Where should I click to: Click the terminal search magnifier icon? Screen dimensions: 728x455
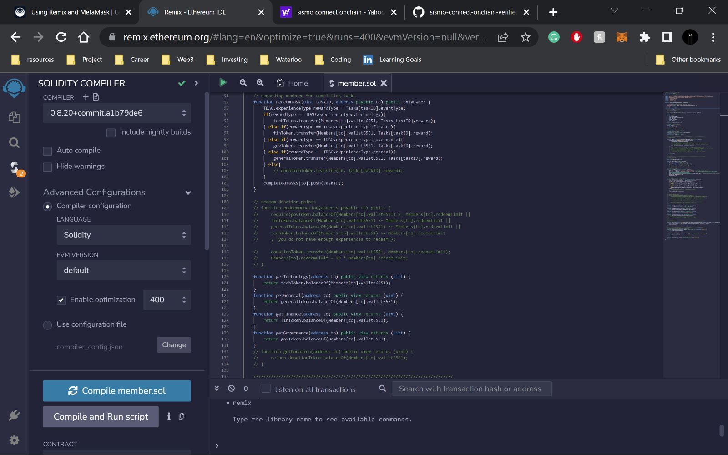click(x=383, y=389)
